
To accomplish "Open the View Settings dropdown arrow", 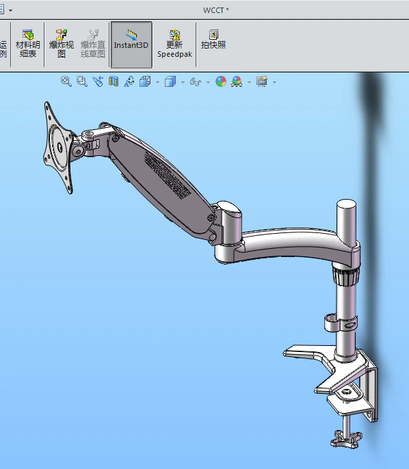I will tap(275, 82).
